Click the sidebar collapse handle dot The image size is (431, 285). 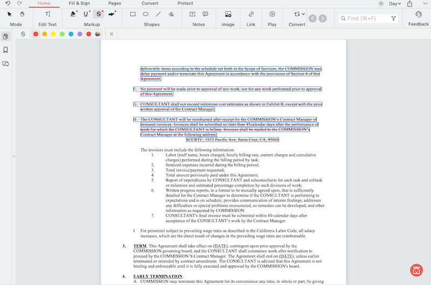point(14,156)
